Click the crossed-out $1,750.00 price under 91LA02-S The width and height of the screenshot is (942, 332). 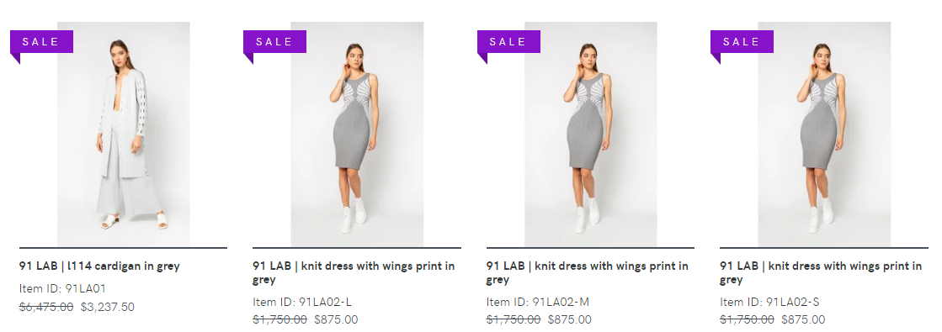pyautogui.click(x=748, y=319)
